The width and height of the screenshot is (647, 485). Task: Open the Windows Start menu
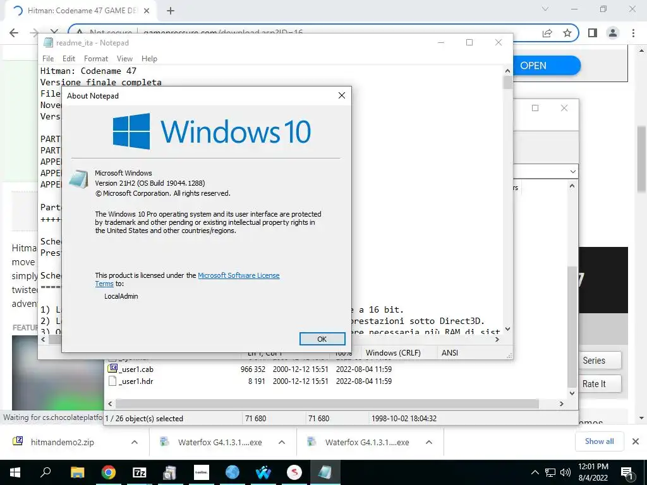pos(15,472)
